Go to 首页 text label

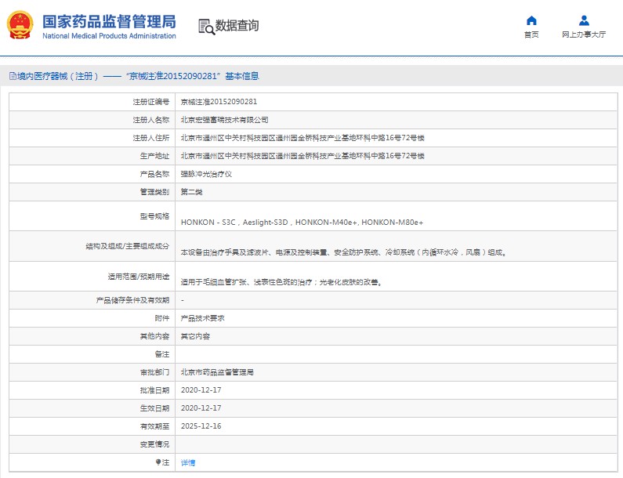[531, 35]
